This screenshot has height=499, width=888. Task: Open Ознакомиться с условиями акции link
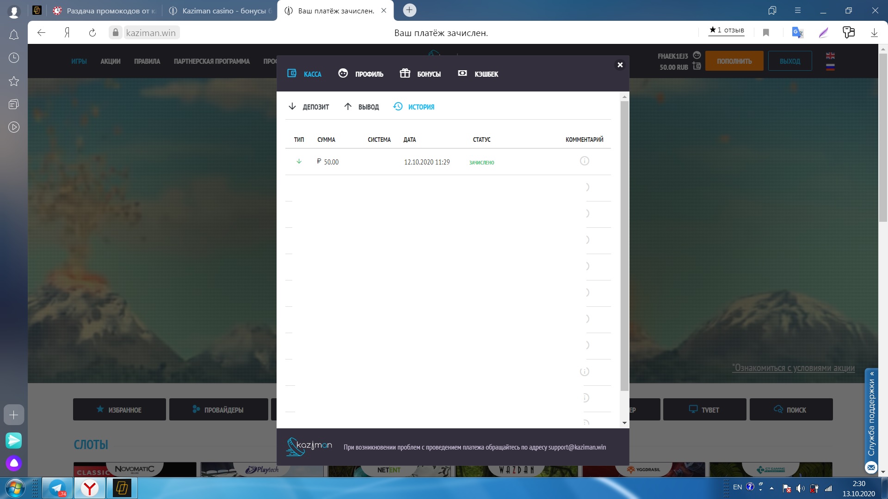pyautogui.click(x=793, y=368)
